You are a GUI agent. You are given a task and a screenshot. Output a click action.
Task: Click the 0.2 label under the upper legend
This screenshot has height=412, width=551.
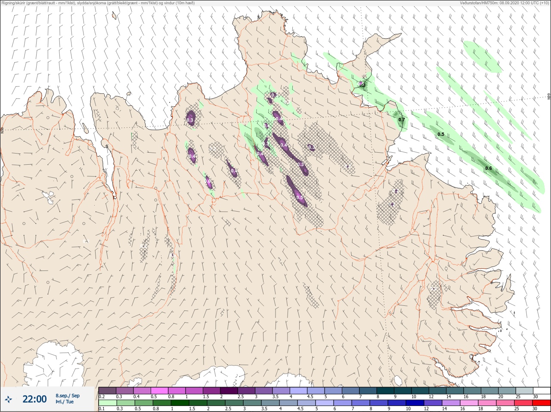(x=102, y=397)
